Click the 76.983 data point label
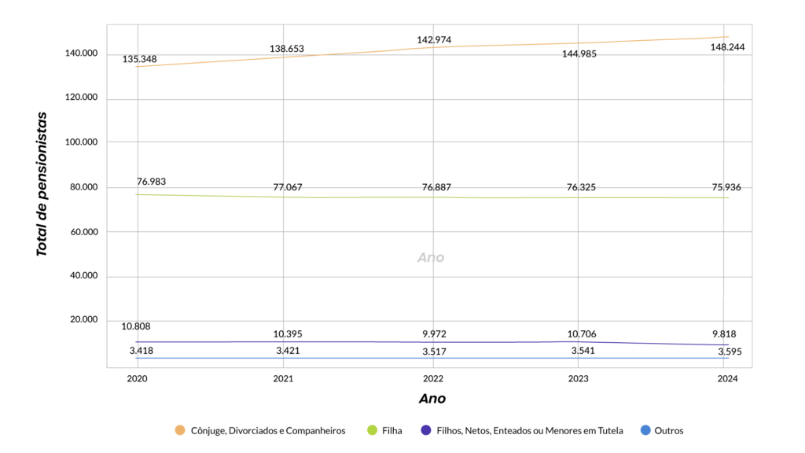 pos(151,182)
